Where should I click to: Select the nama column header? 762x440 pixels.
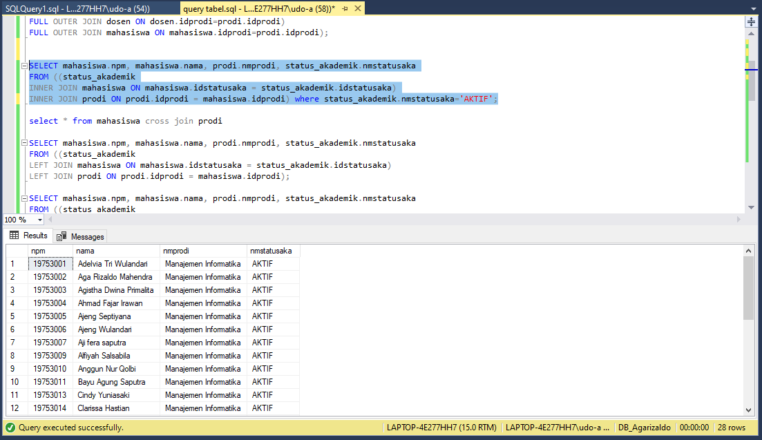tap(117, 251)
